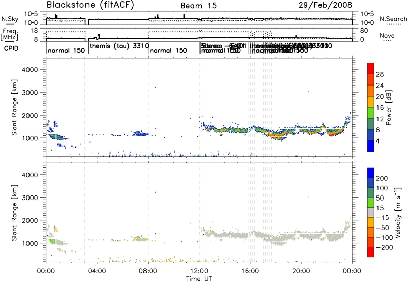Click the green echo cluster after 00:00 in velocity panel

(53, 241)
